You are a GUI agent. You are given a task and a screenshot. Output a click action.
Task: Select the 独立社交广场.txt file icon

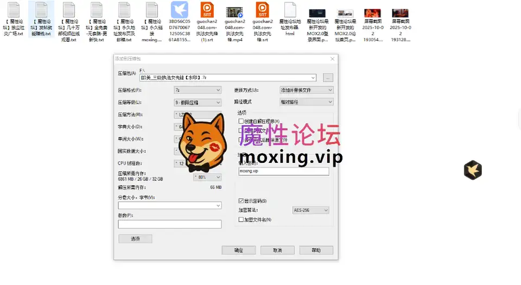click(14, 10)
